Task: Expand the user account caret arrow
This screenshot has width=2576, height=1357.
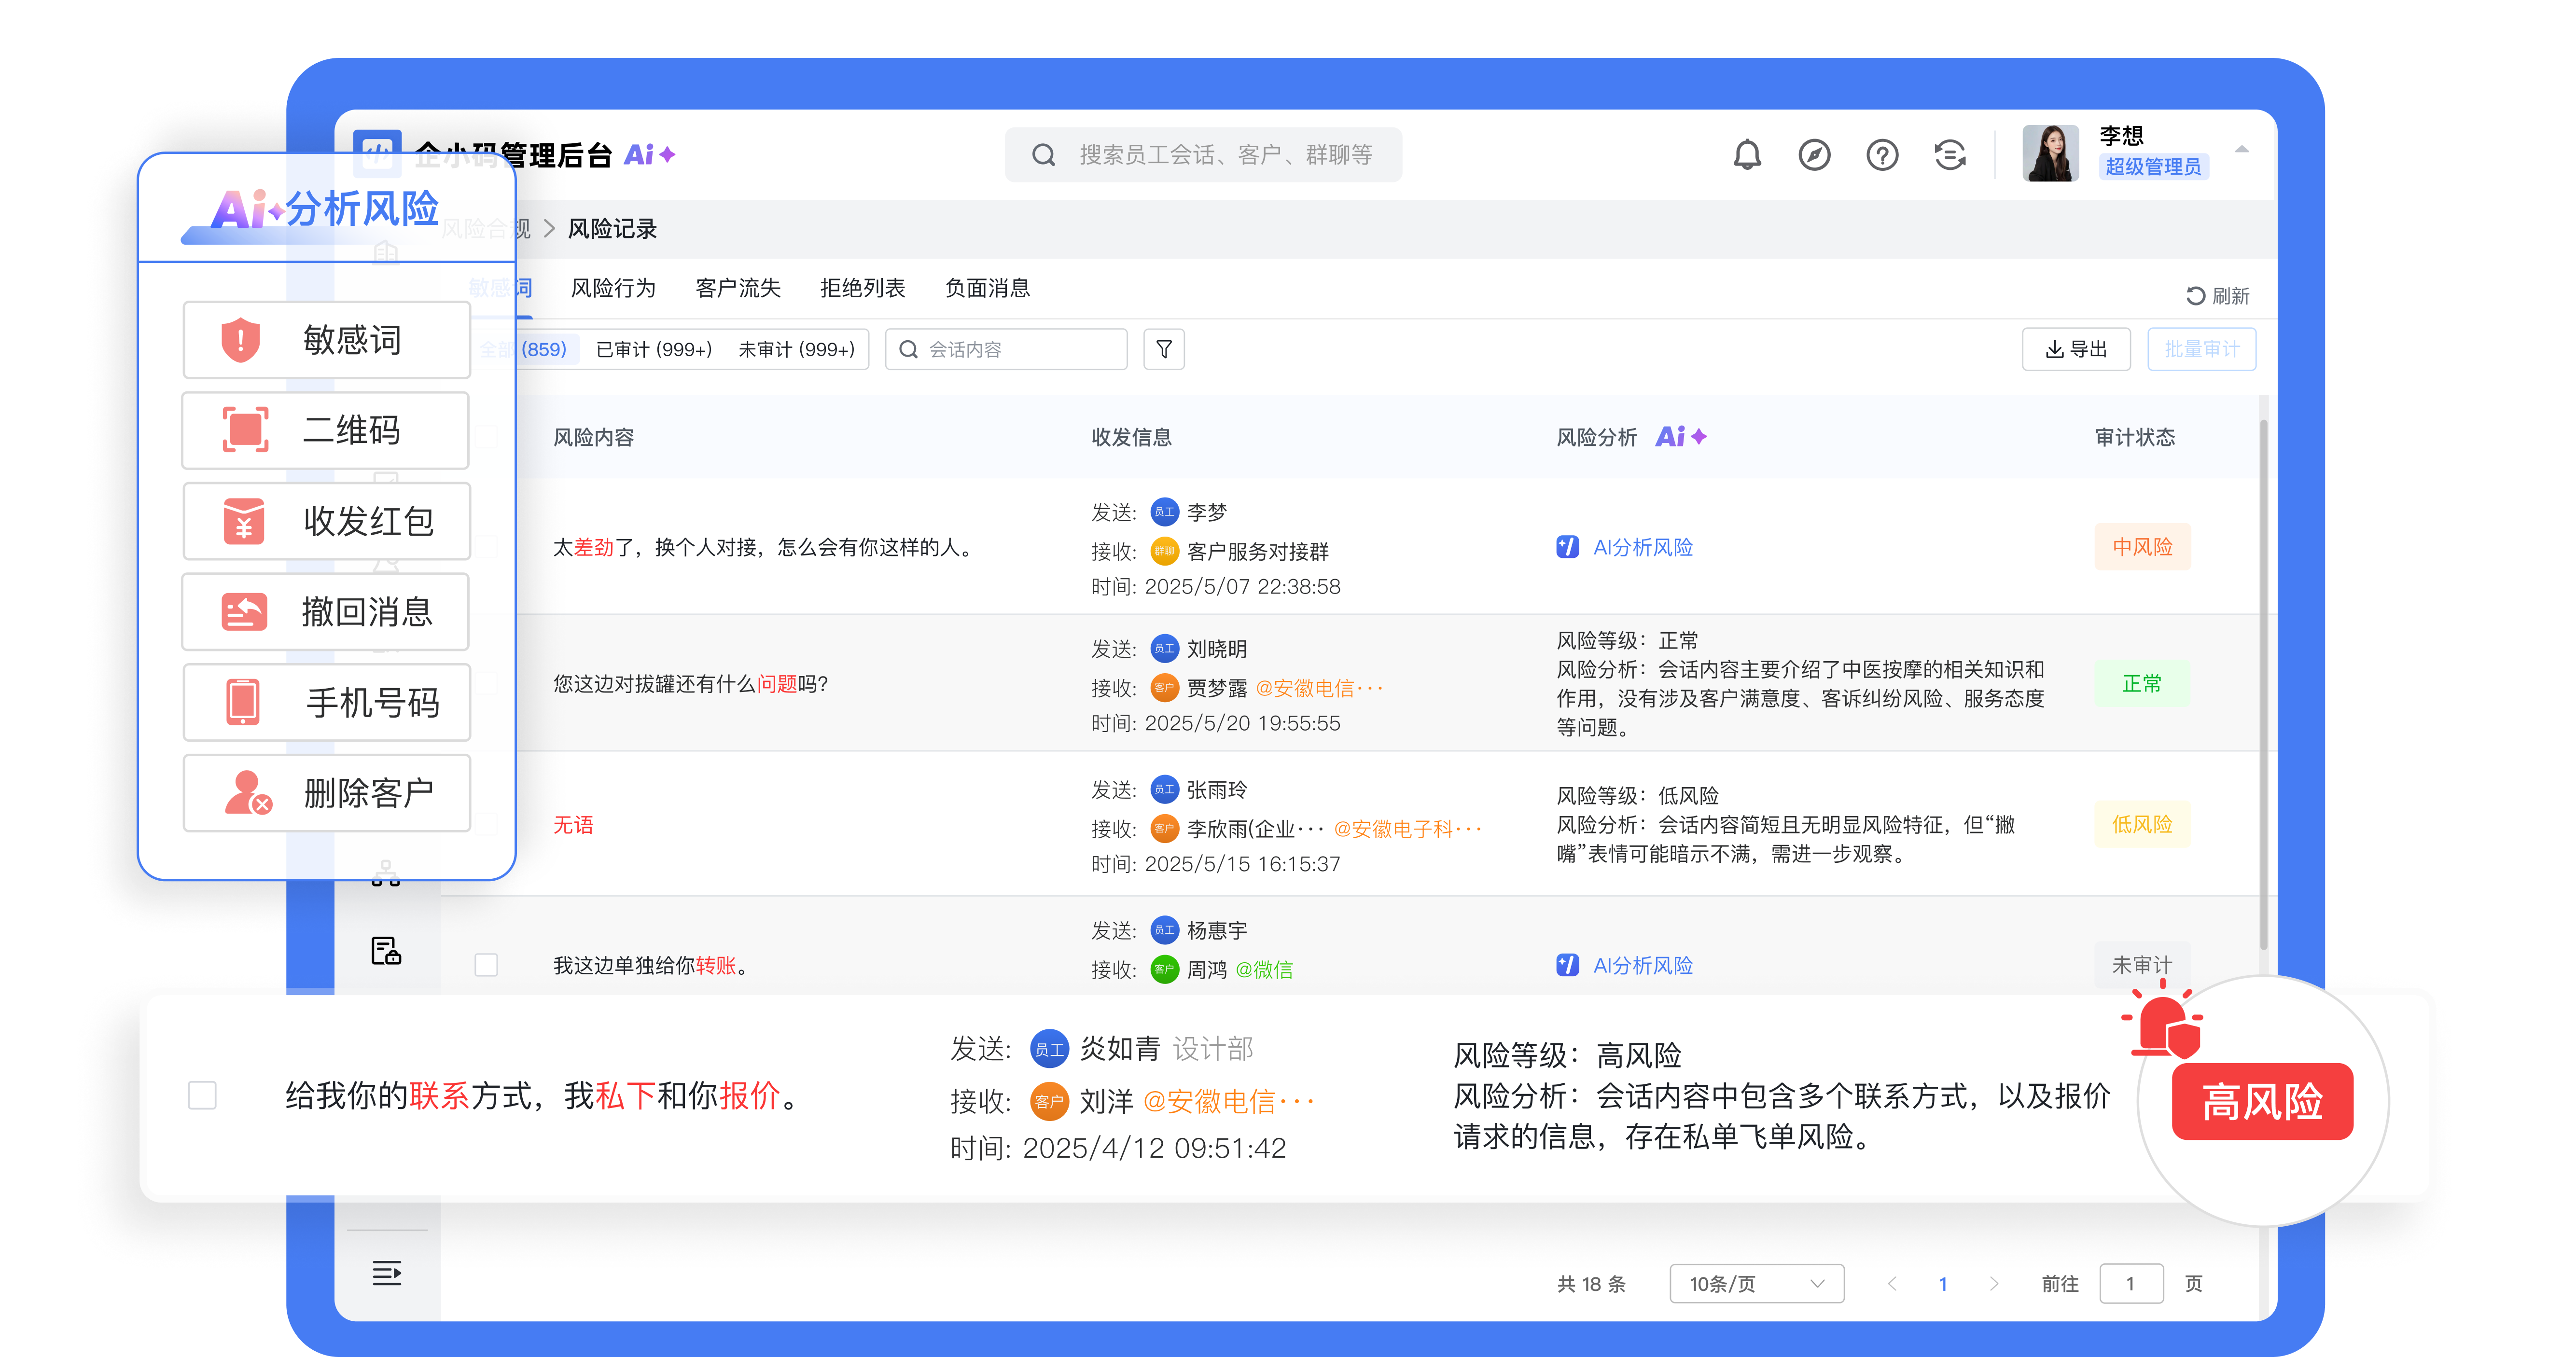Action: click(2241, 150)
